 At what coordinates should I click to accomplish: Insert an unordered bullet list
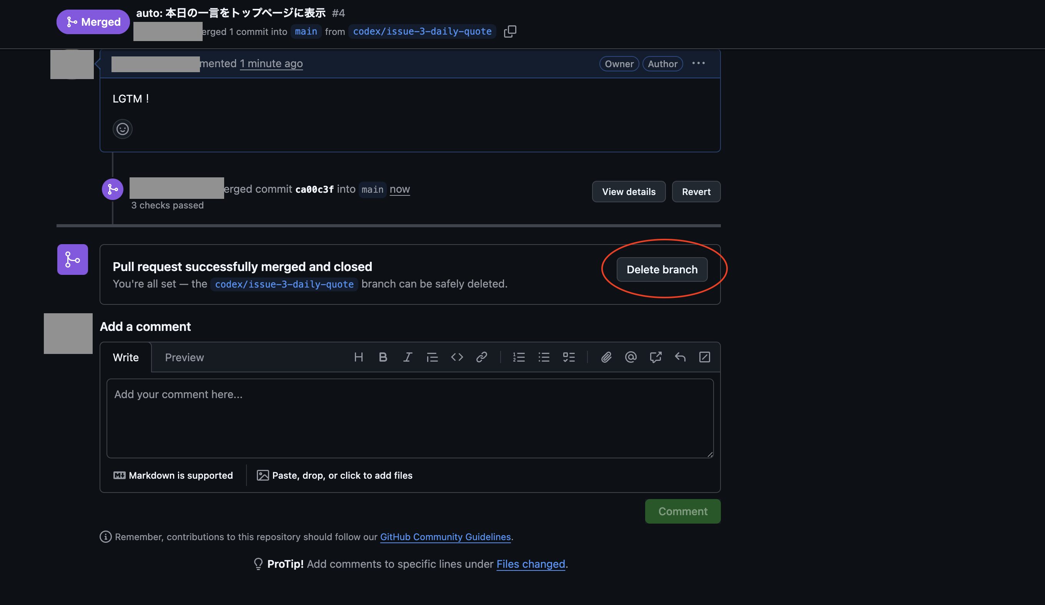point(543,357)
